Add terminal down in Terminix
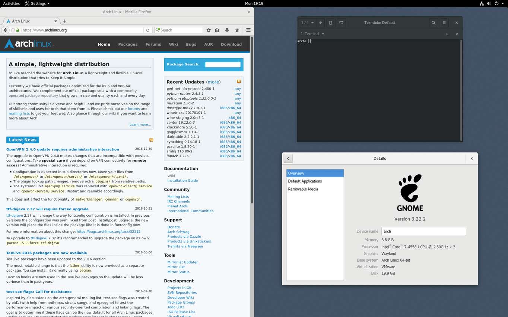This screenshot has width=508, height=317. coord(341,23)
